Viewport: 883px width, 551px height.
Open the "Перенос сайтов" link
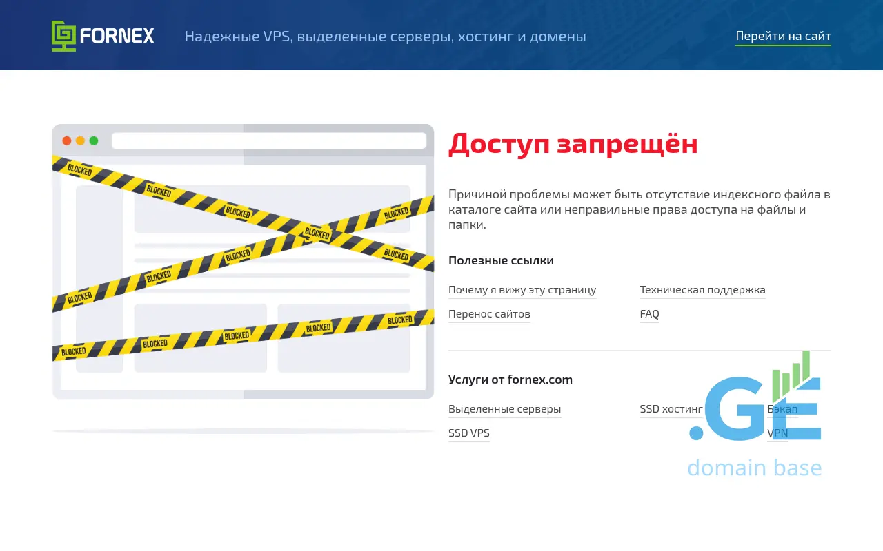(x=489, y=314)
